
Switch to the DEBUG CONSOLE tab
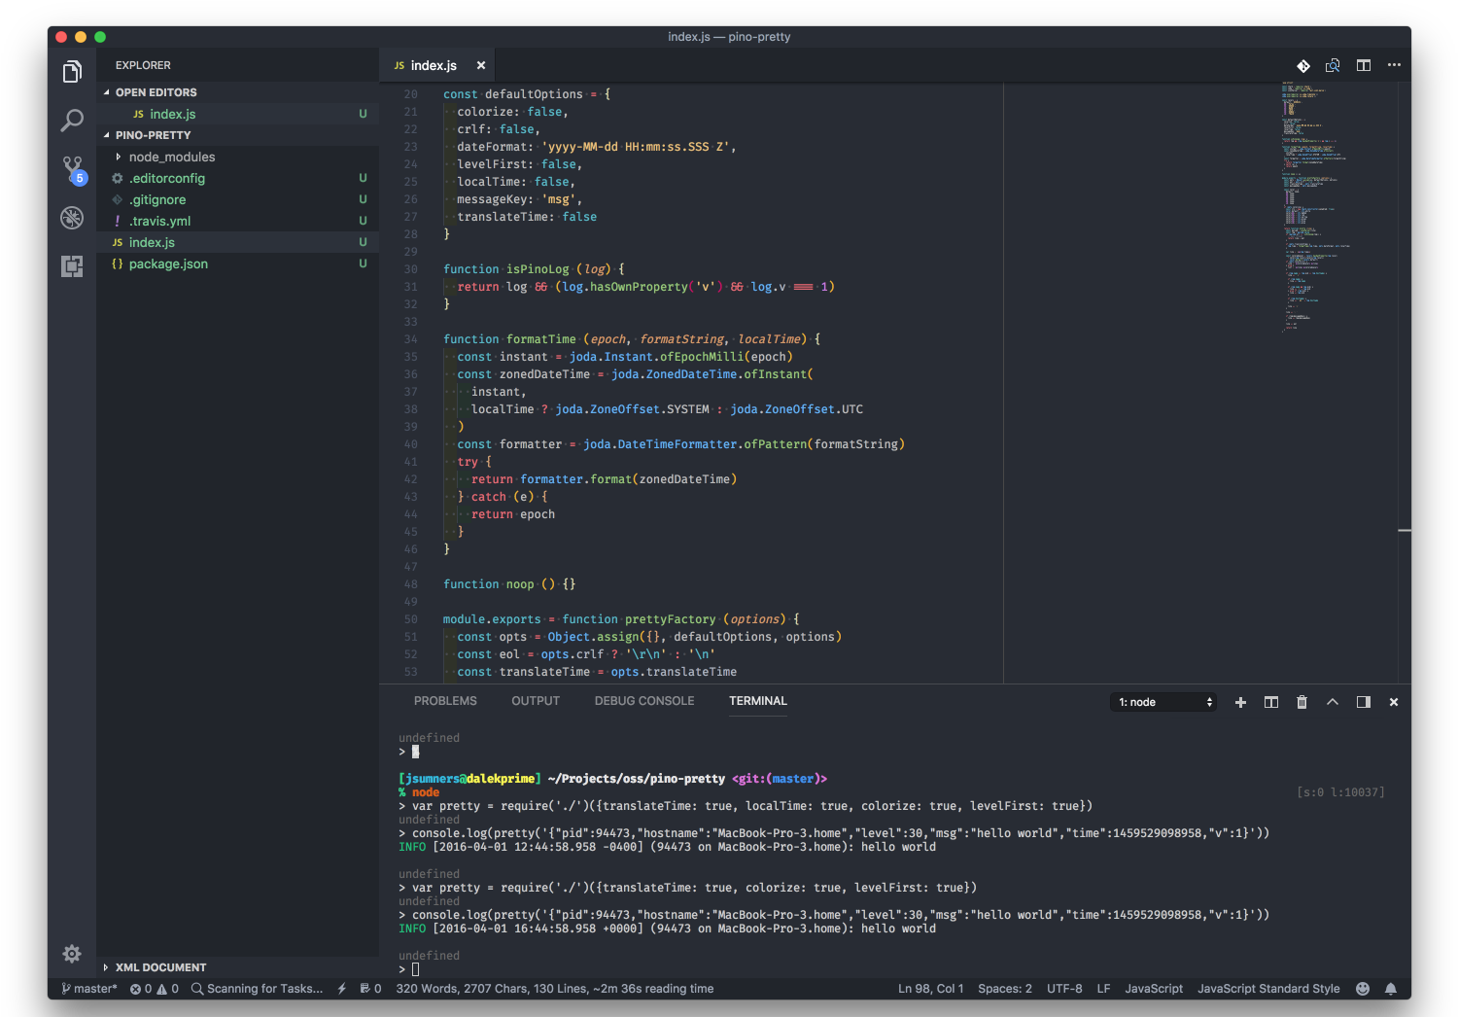coord(644,701)
